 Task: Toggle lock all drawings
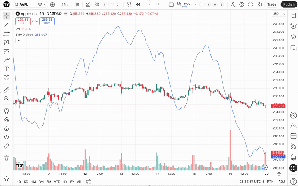(x=6, y=128)
